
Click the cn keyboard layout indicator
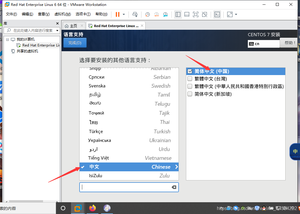[264, 44]
